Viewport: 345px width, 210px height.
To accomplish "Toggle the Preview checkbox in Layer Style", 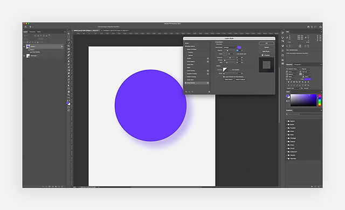I will pos(263,55).
